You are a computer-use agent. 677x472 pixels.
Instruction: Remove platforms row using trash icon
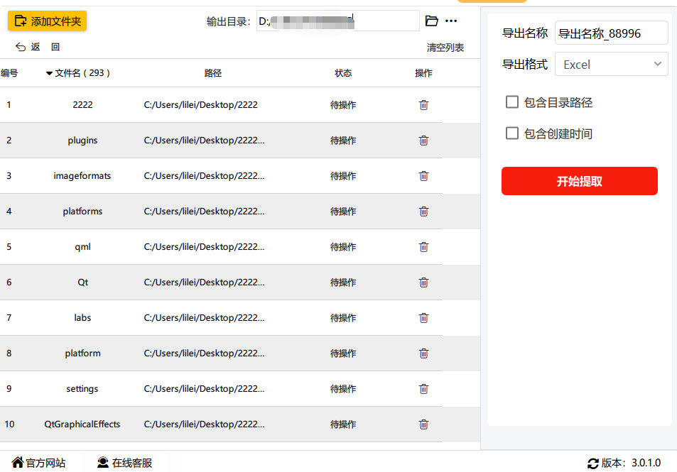point(423,212)
